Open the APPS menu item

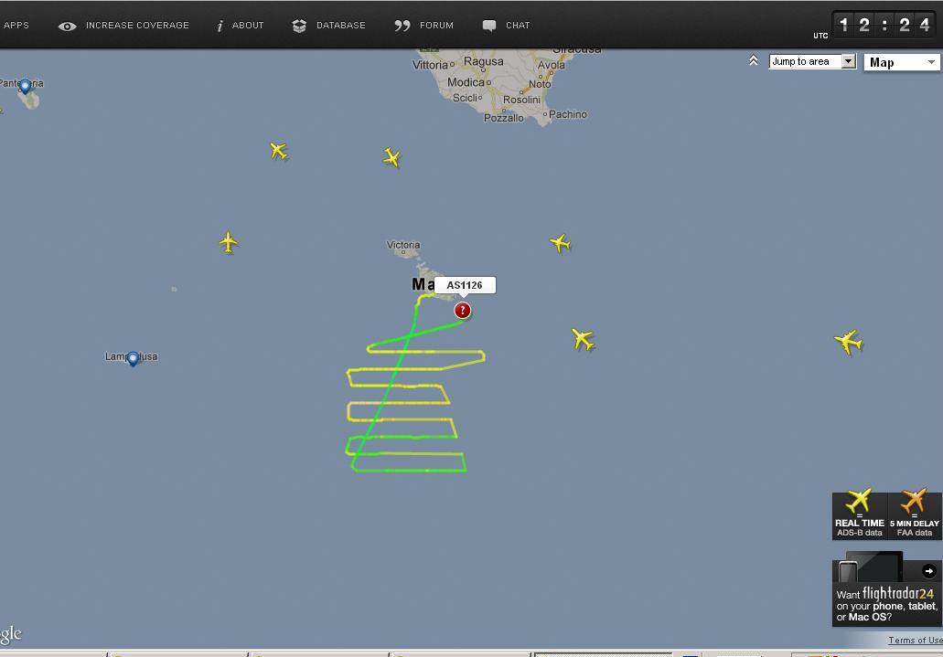(x=16, y=26)
